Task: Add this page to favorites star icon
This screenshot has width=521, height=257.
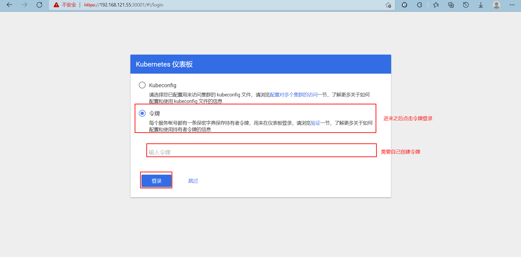Action: (x=388, y=5)
